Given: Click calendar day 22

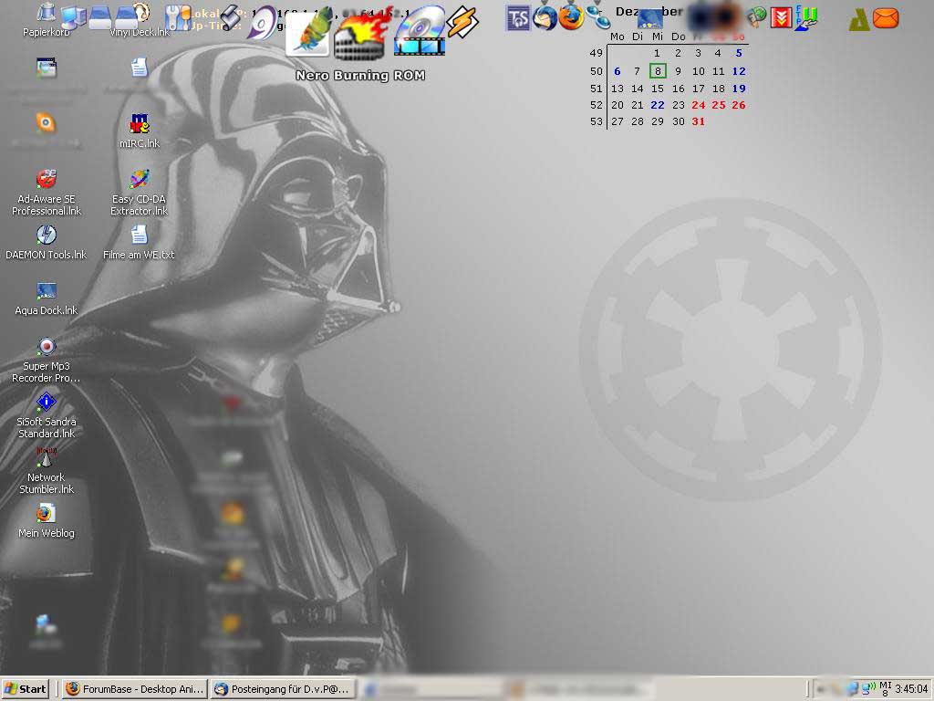Looking at the screenshot, I should 658,105.
